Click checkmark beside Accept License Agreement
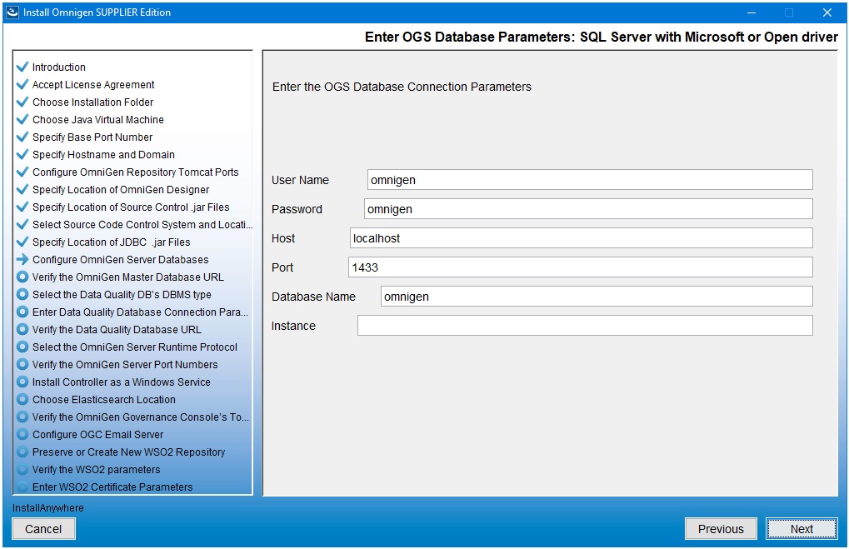Image resolution: width=849 pixels, height=549 pixels. point(22,84)
